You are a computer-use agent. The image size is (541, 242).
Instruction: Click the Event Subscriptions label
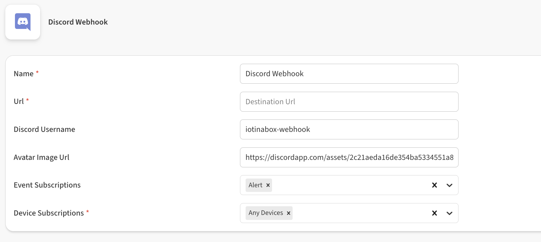point(47,185)
